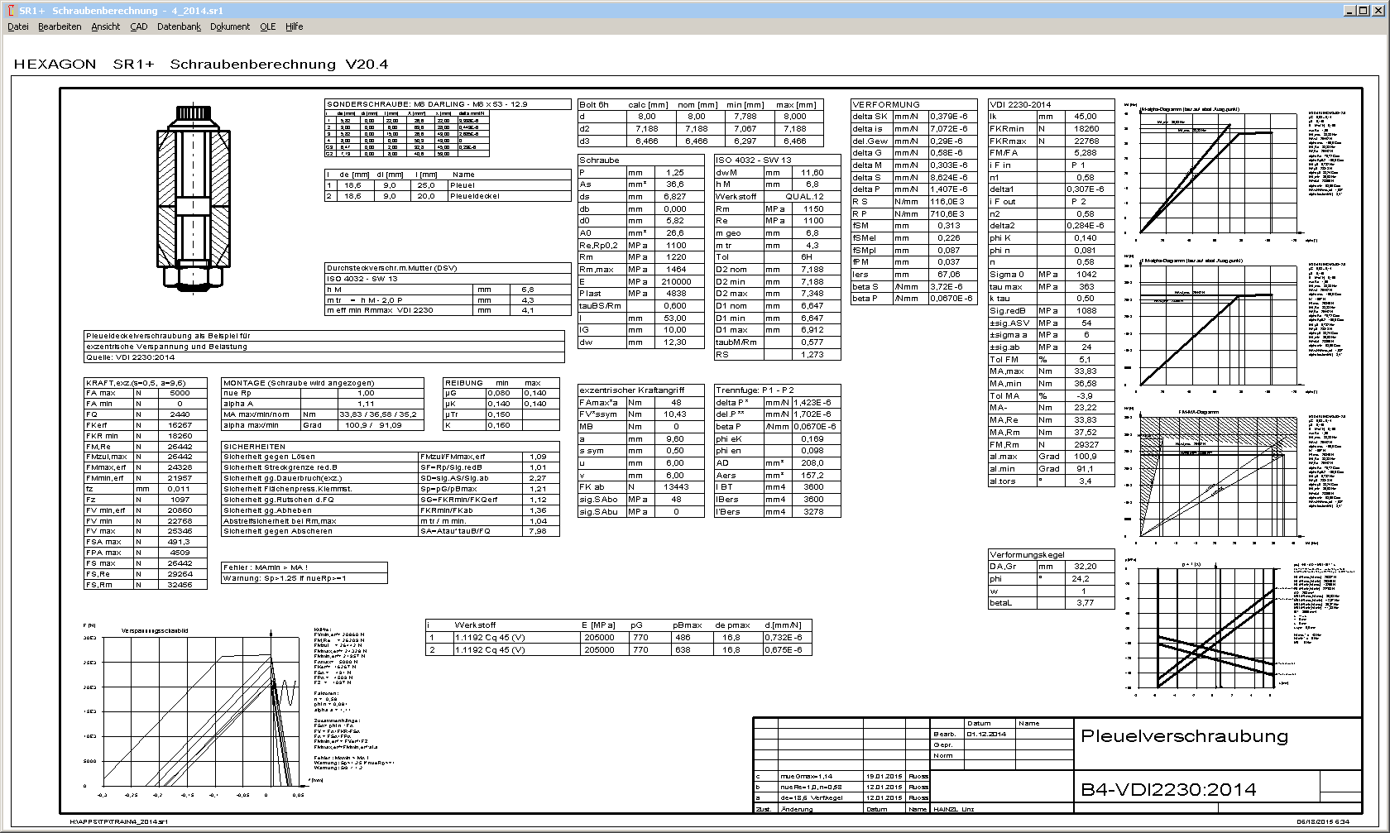This screenshot has width=1390, height=833.
Task: Maximize the SR1+ window
Action: 1364,11
